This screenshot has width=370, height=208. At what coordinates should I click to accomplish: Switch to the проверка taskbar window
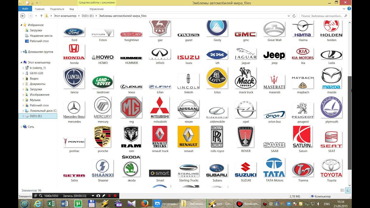point(165,204)
